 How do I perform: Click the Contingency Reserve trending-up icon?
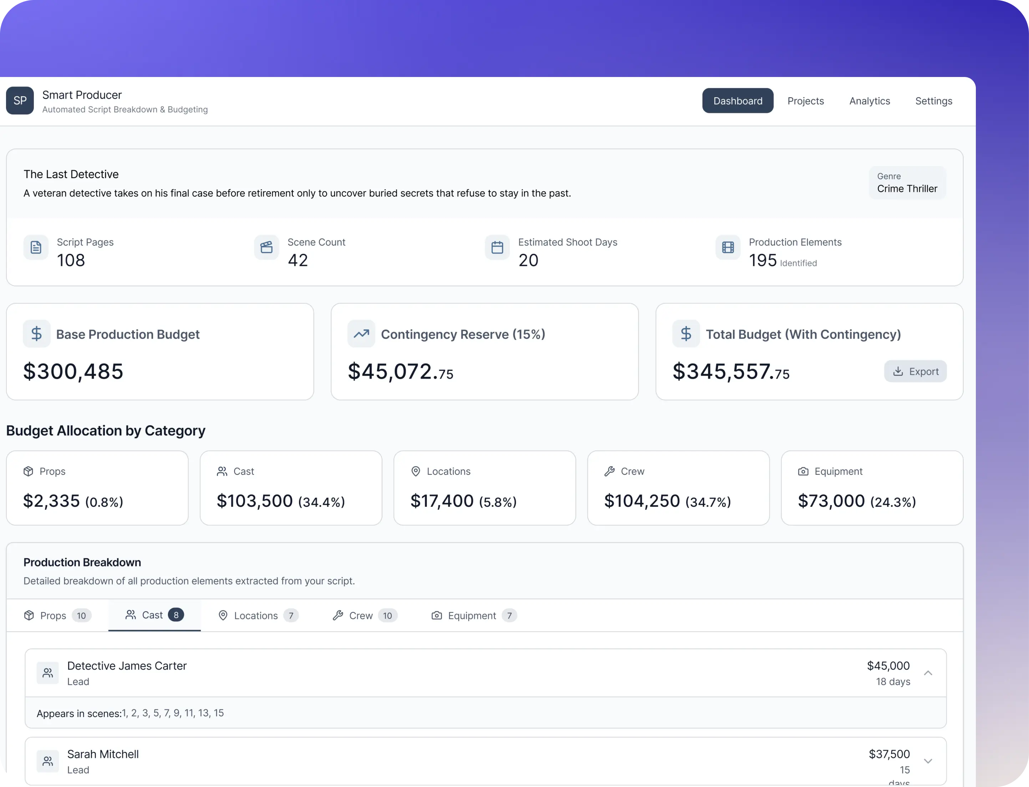(361, 334)
